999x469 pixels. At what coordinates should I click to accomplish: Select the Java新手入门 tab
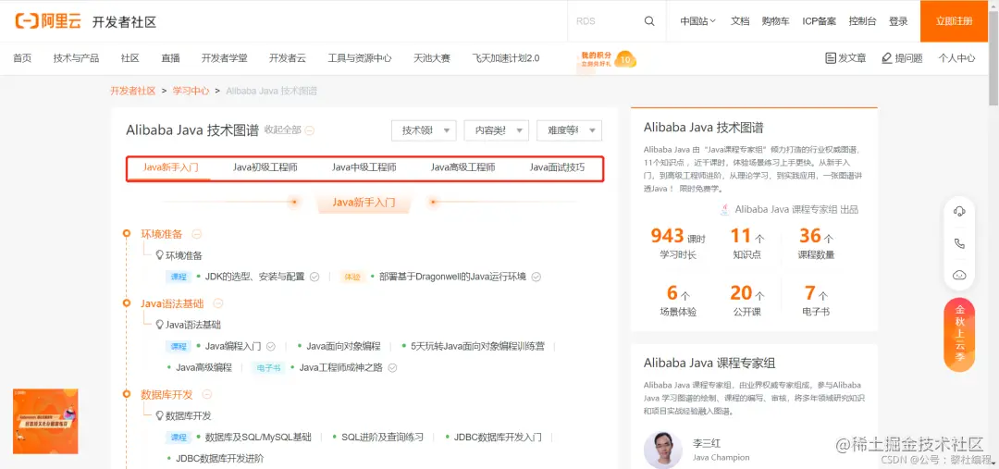point(171,167)
